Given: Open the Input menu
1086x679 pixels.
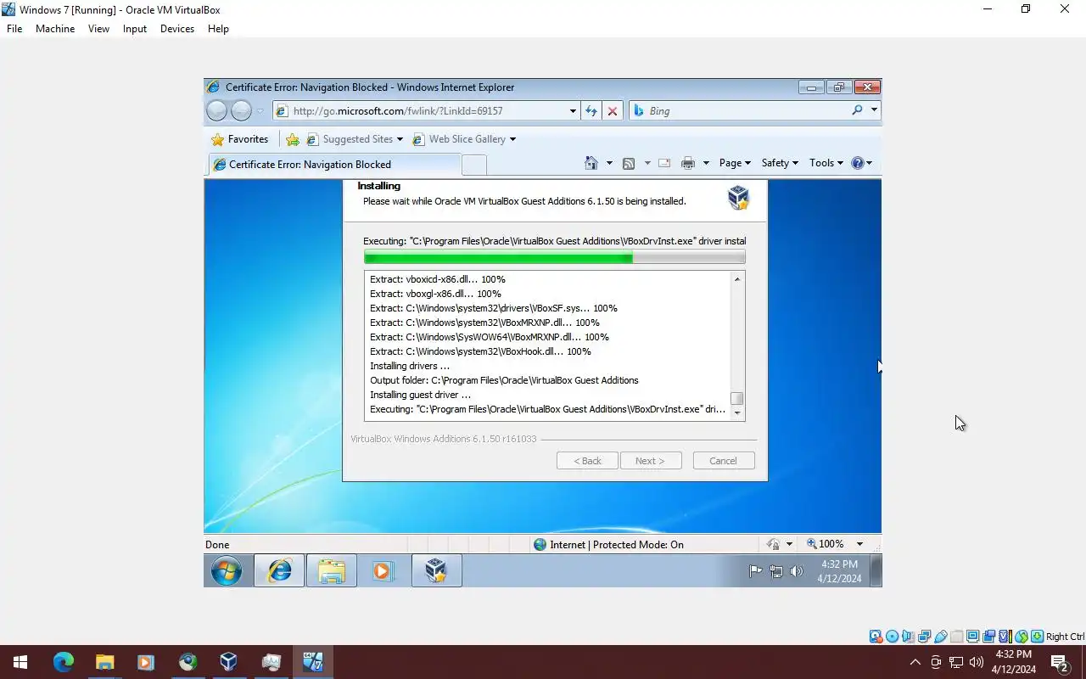Looking at the screenshot, I should pos(135,28).
